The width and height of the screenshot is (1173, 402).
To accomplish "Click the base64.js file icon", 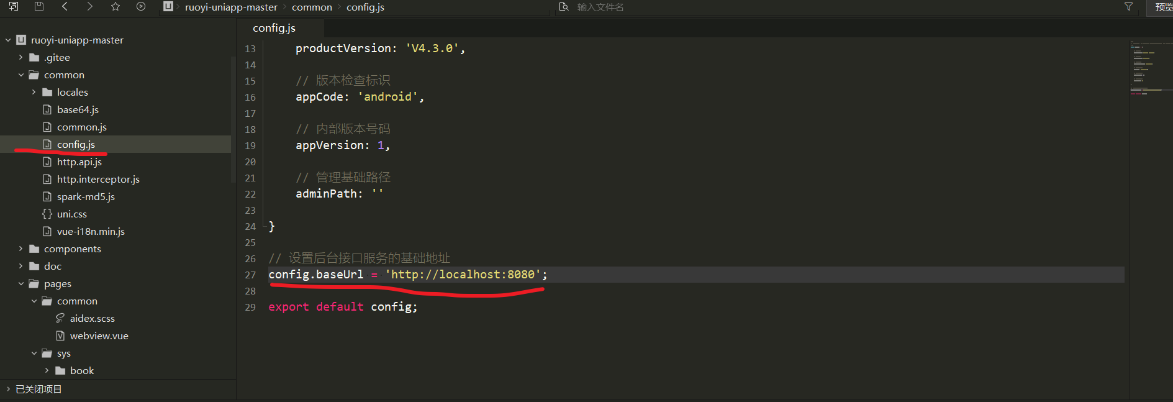I will coord(47,109).
